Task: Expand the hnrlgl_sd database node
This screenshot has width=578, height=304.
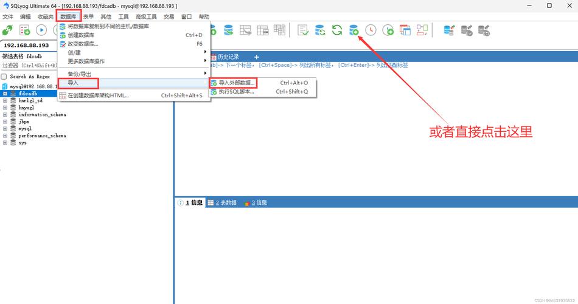Action: 5,100
